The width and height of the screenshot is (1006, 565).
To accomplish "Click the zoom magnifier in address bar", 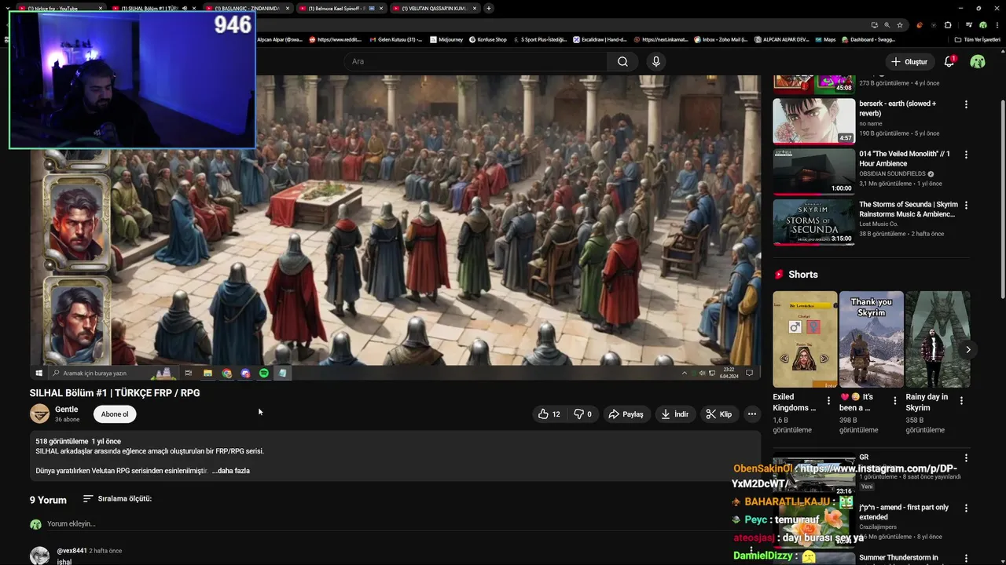I will 887,25.
